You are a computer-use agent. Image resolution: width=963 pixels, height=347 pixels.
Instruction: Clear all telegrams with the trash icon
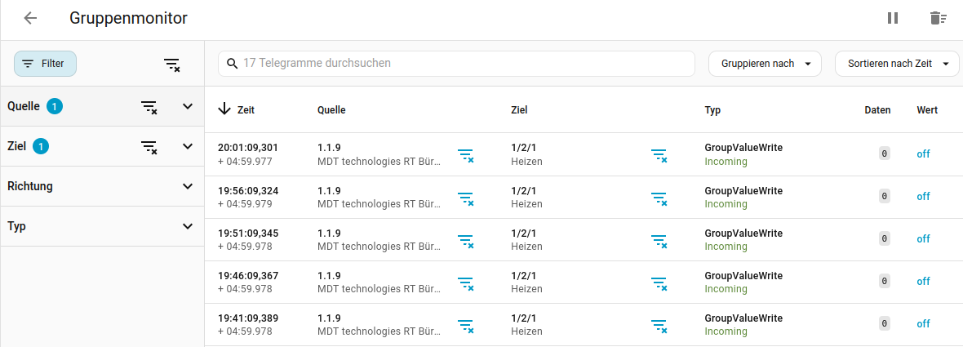pos(938,19)
